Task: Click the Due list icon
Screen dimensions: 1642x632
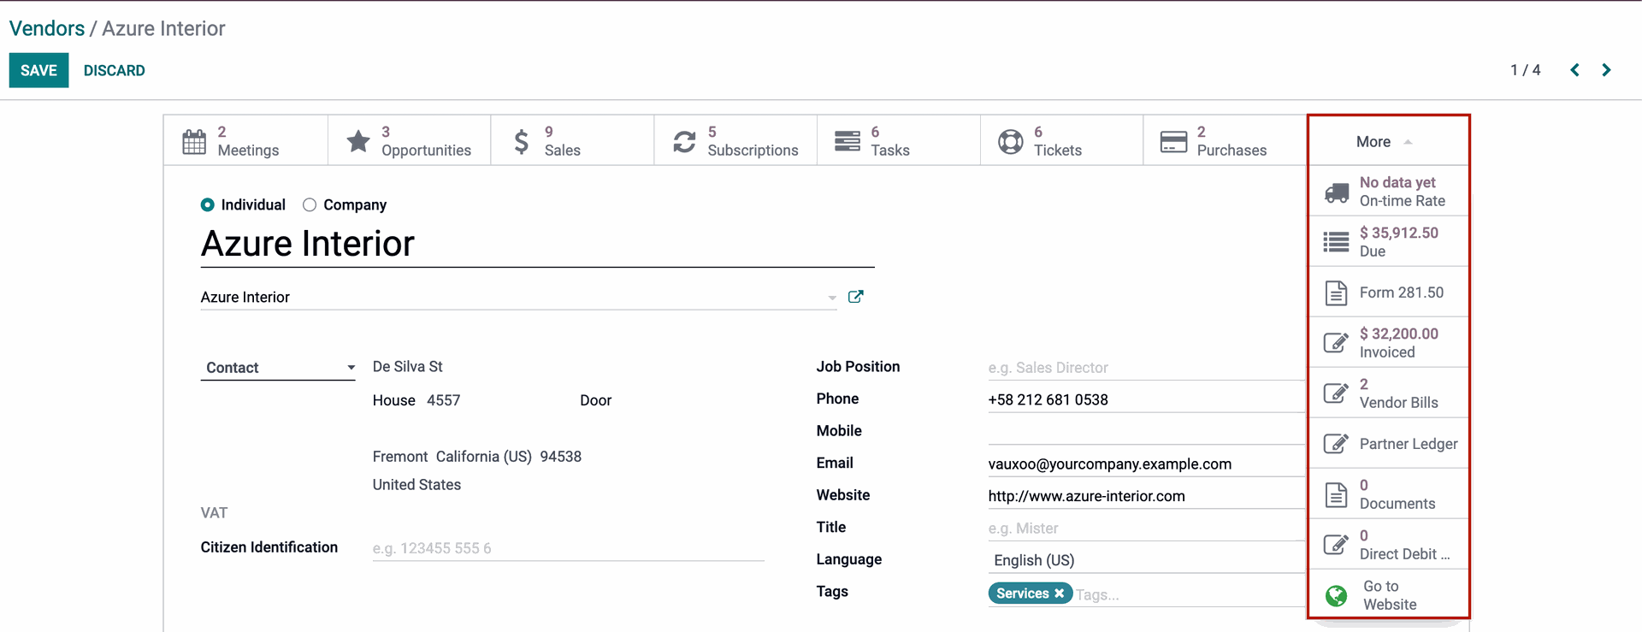Action: click(1337, 242)
